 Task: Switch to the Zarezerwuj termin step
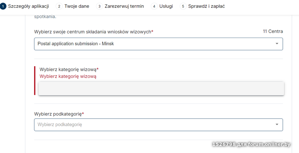point(124,6)
